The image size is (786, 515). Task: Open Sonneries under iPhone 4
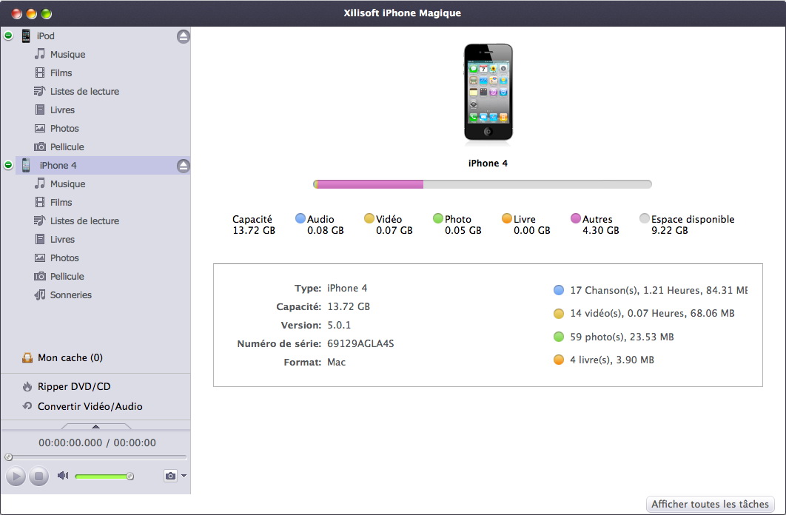63,295
